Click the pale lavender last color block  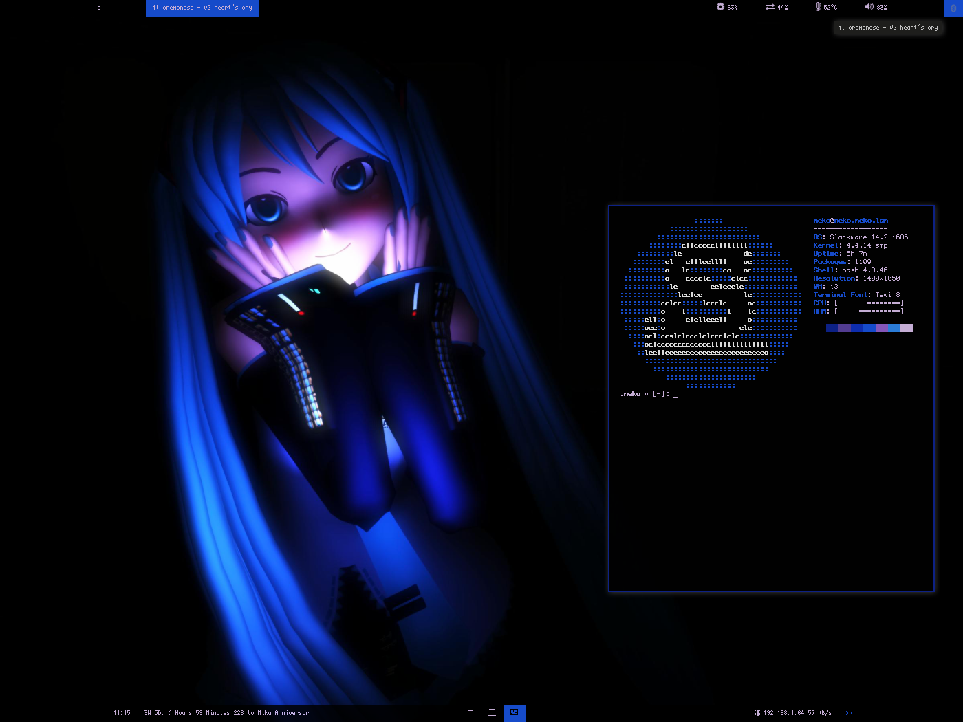(907, 328)
